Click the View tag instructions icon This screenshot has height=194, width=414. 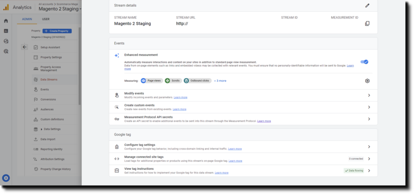pos(117,171)
